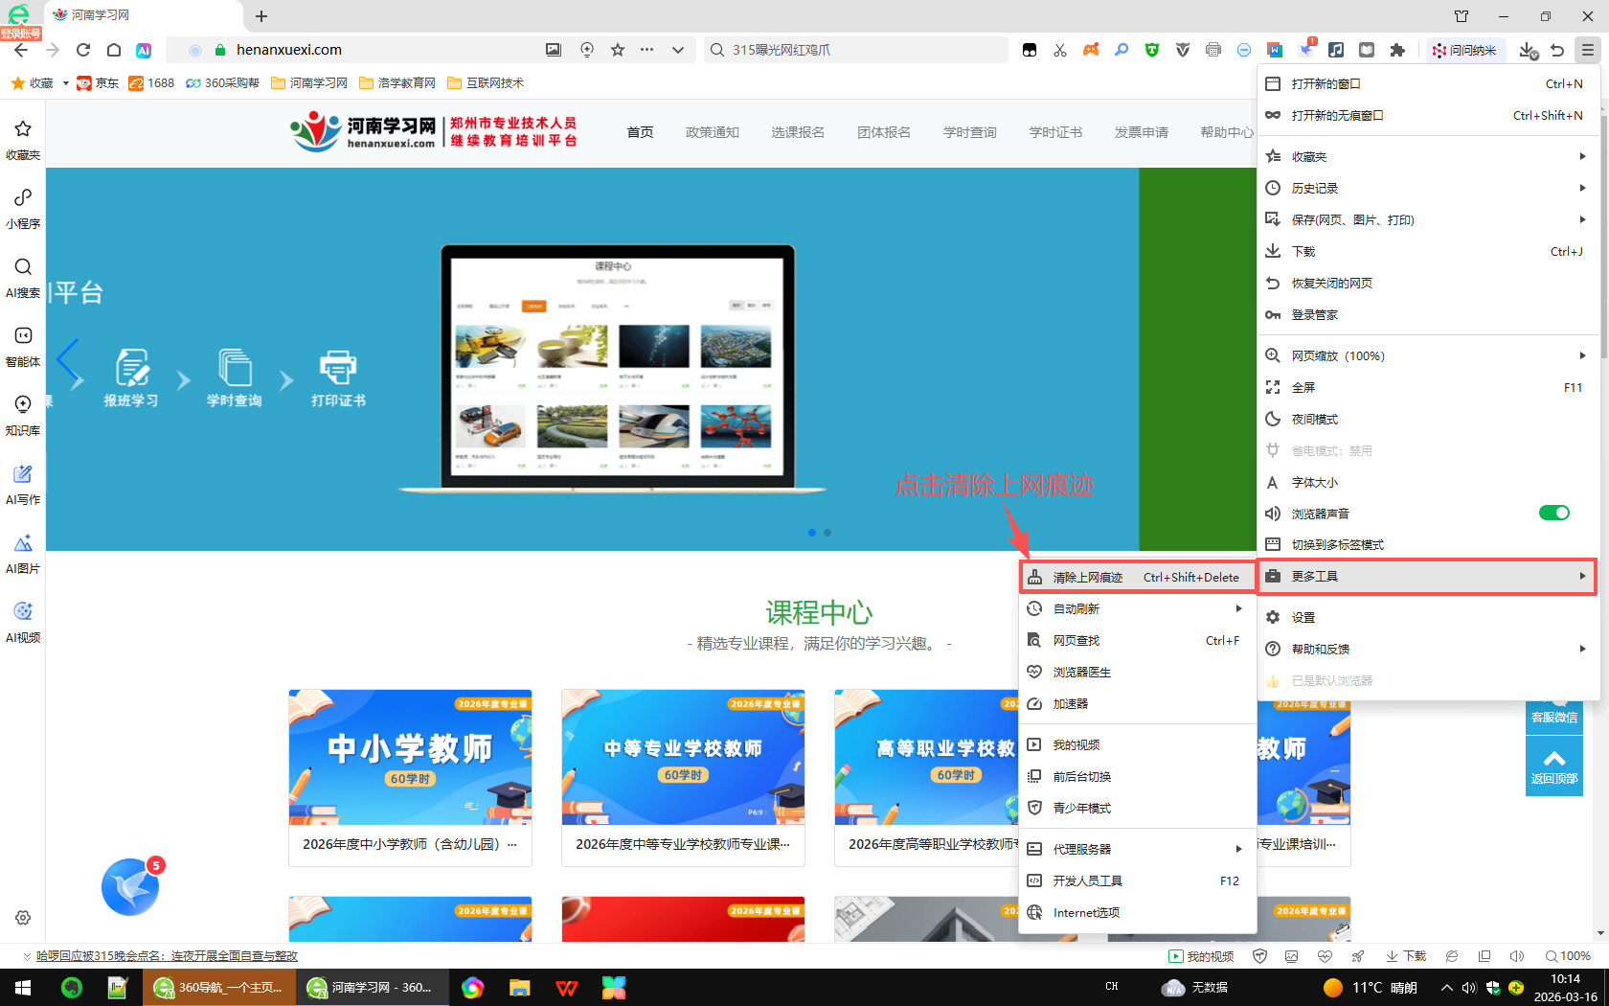Open the 政策通知 navigation link
This screenshot has height=1006, width=1609.
pyautogui.click(x=712, y=132)
